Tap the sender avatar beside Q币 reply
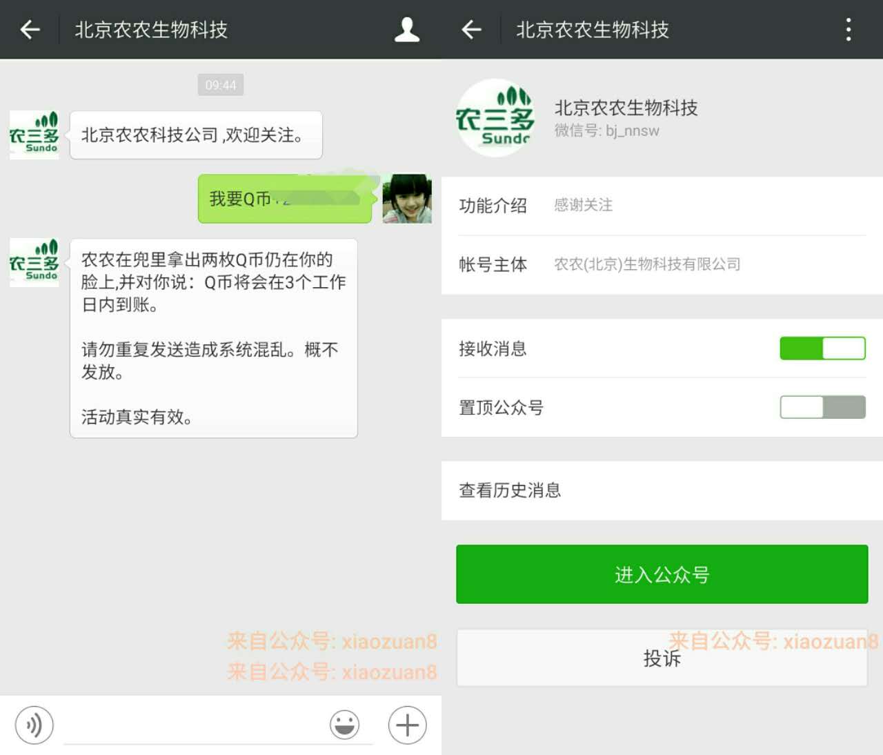 tap(34, 262)
